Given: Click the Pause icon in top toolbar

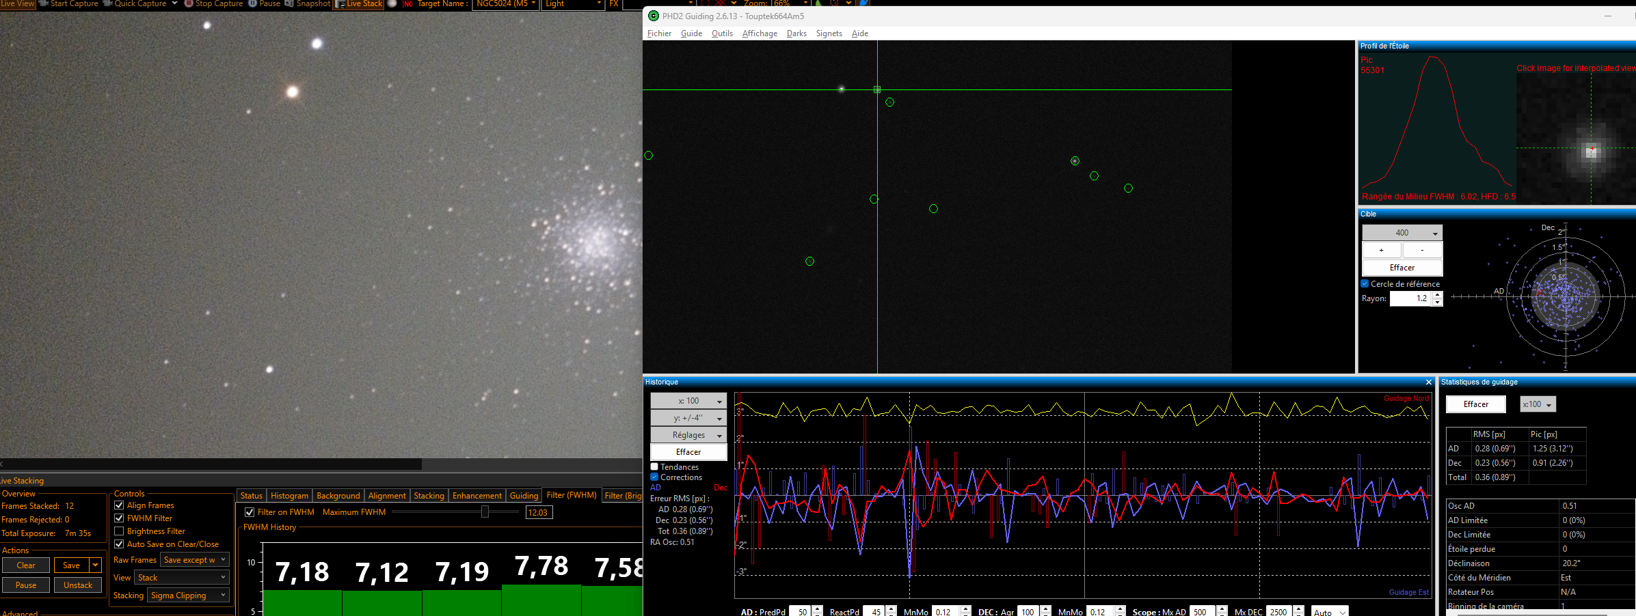Looking at the screenshot, I should [252, 3].
